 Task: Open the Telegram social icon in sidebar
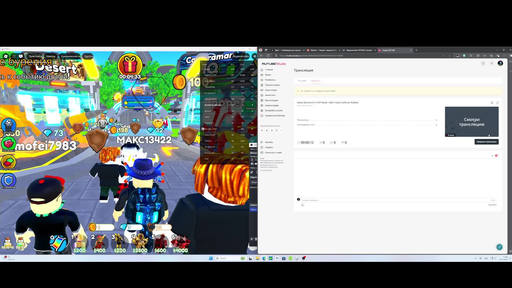pos(272,130)
